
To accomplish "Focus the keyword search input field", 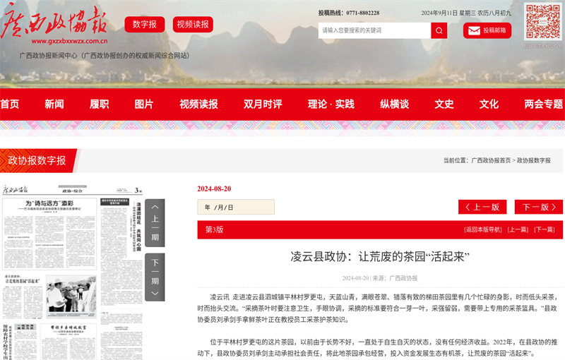I will pos(374,30).
